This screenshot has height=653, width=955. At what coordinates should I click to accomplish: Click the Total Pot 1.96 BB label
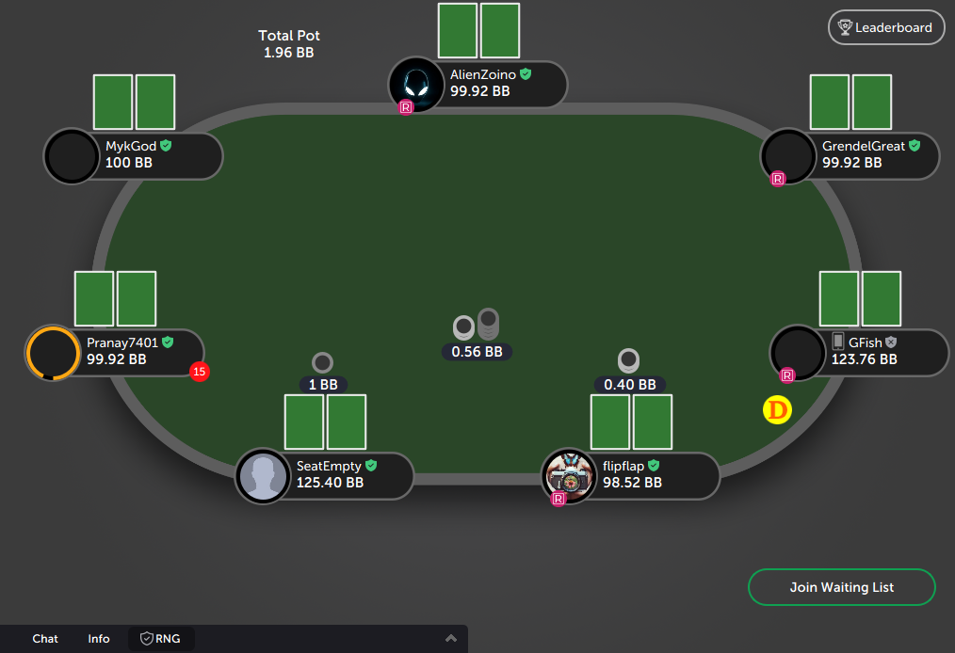point(289,44)
